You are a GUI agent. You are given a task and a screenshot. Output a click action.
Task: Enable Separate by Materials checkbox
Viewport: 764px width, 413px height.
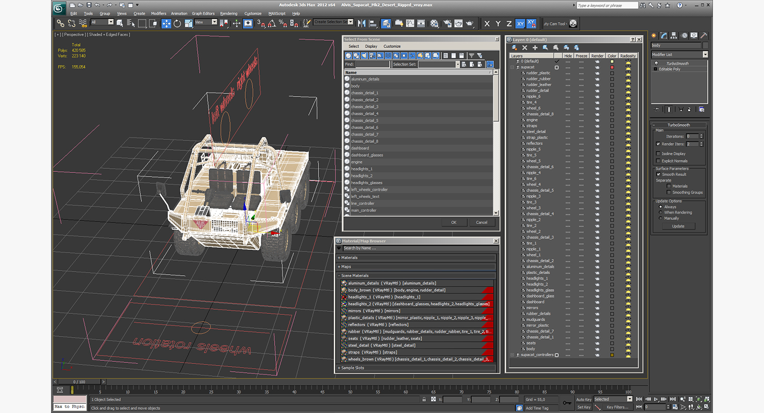coord(669,186)
